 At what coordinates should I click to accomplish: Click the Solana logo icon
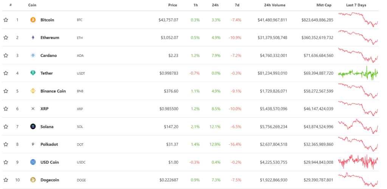33,126
